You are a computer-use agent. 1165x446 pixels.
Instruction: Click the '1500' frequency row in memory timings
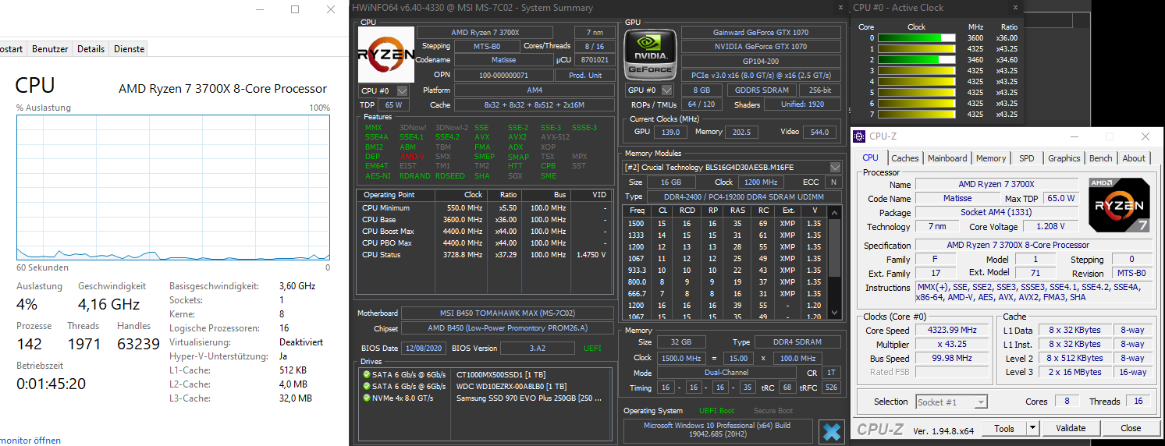(726, 224)
